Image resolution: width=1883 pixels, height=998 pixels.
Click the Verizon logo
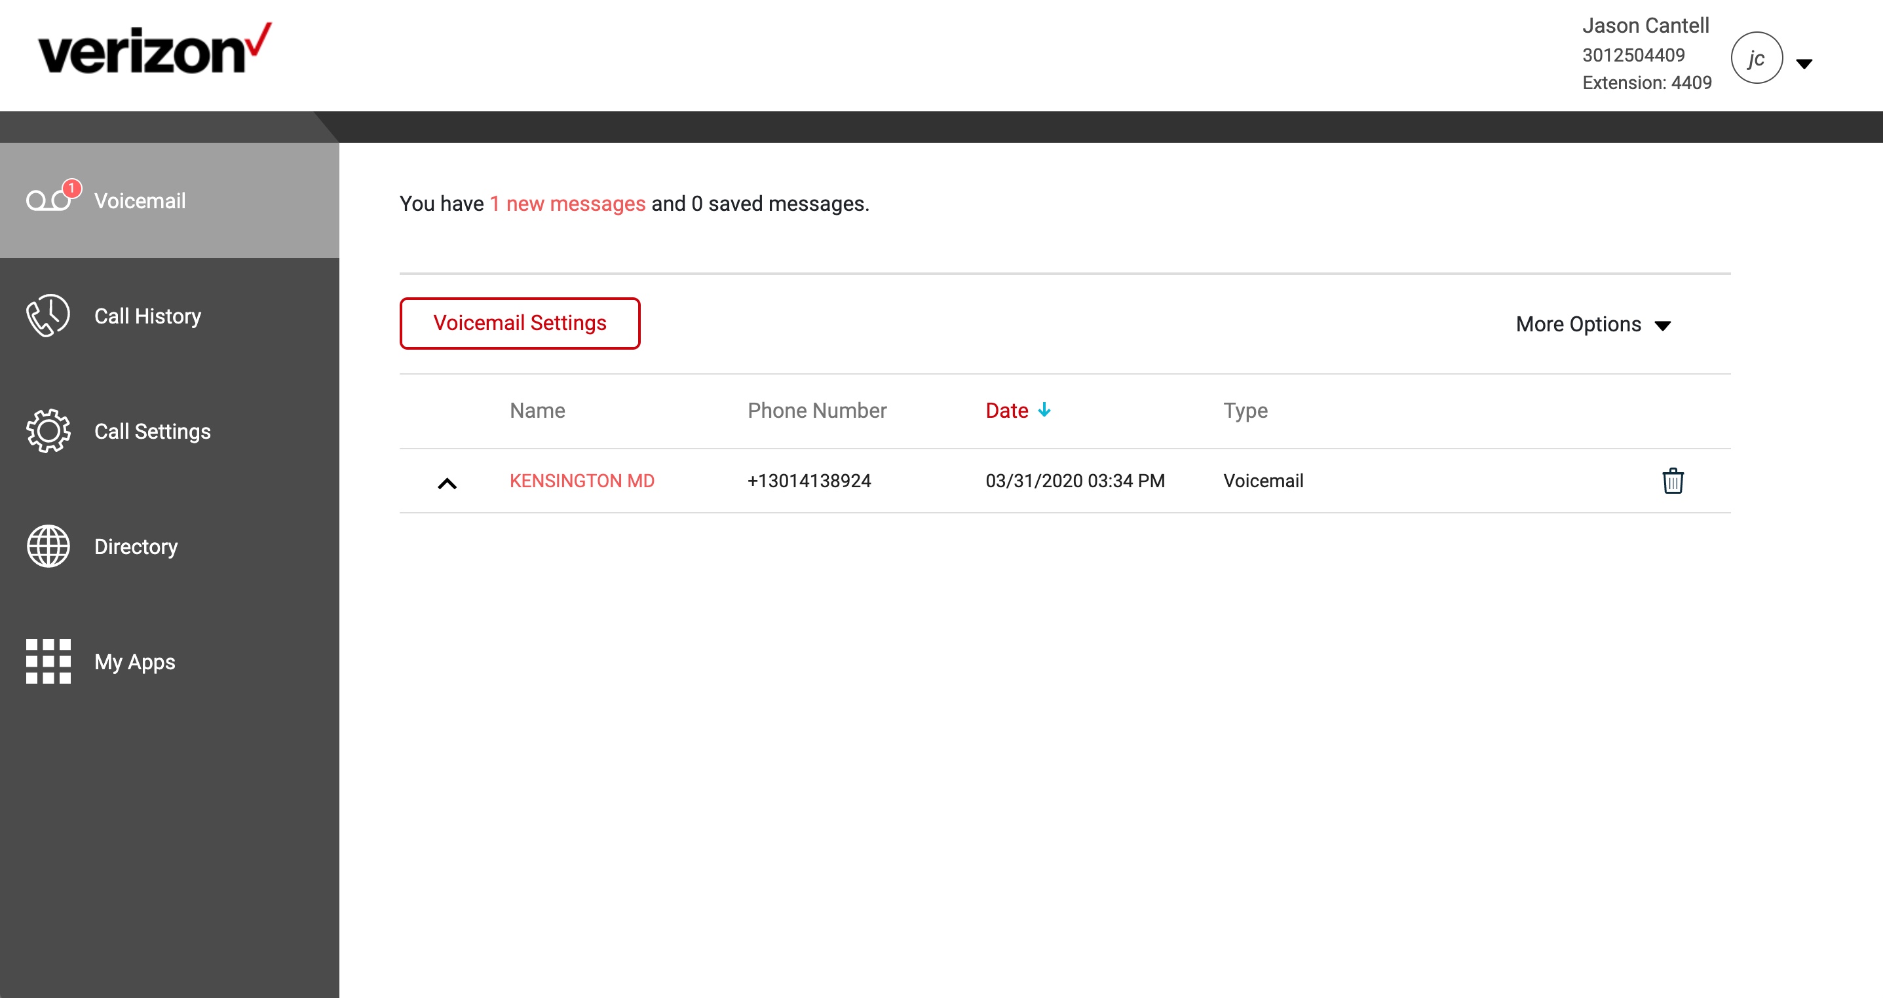(x=155, y=49)
